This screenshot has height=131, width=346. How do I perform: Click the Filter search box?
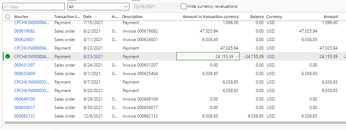point(33,7)
